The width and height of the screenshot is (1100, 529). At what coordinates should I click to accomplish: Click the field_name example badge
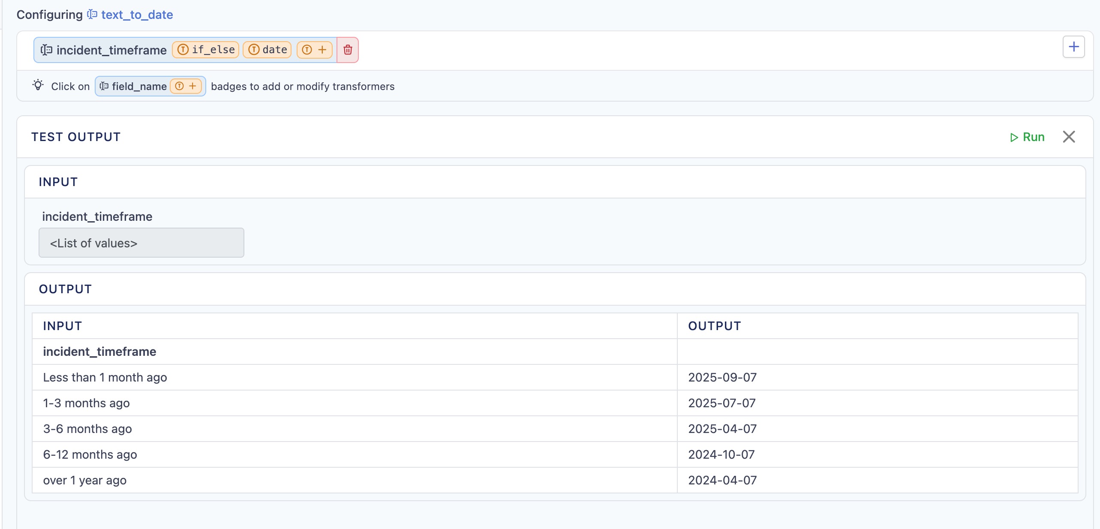click(x=139, y=86)
